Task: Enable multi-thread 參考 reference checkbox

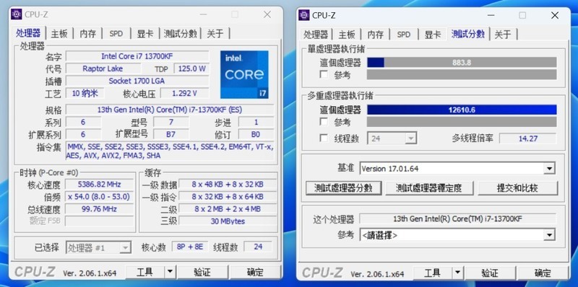Action: (324, 121)
